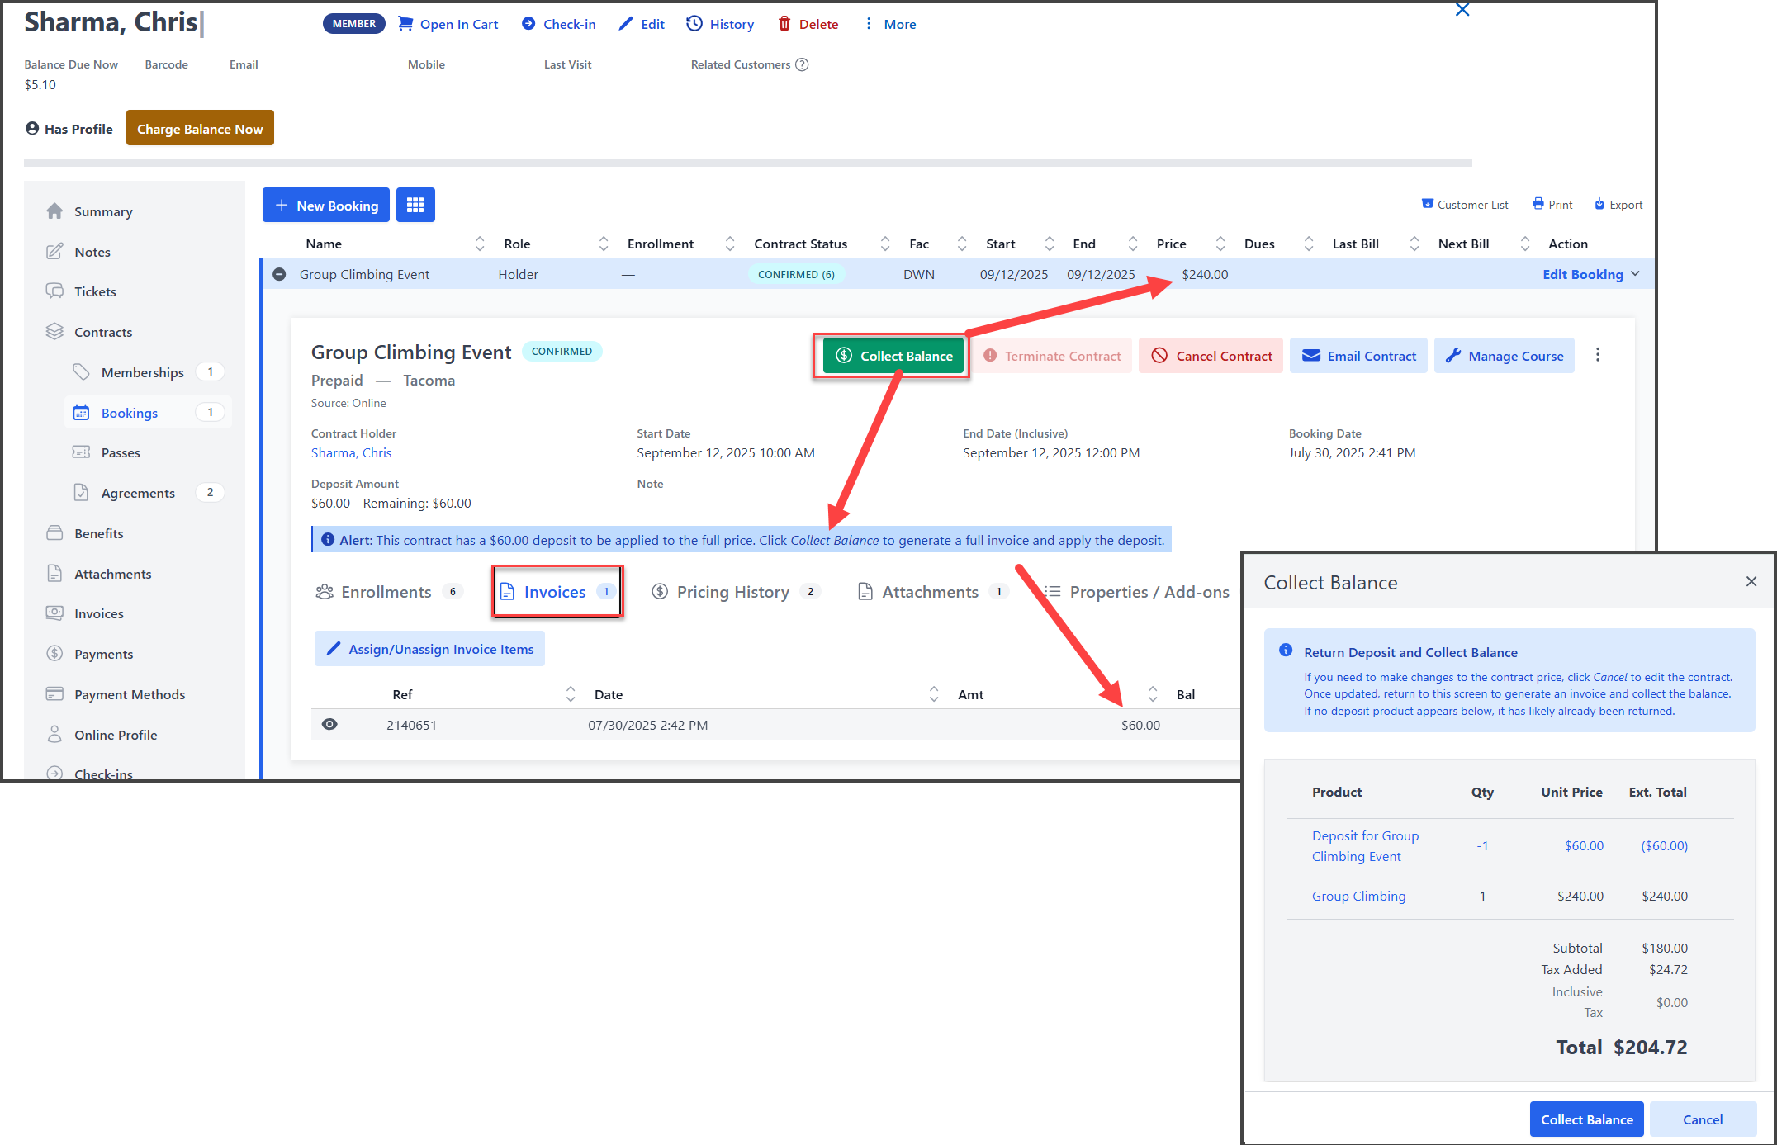Click the grid view icon beside New Booking
The image size is (1777, 1145).
(x=415, y=205)
